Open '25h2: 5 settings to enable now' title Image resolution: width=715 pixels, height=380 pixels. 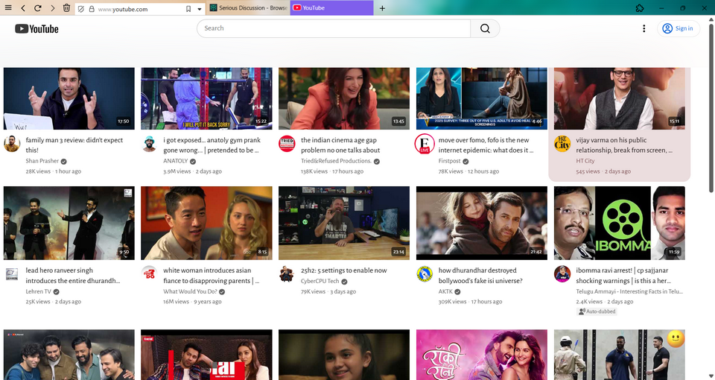coord(344,270)
